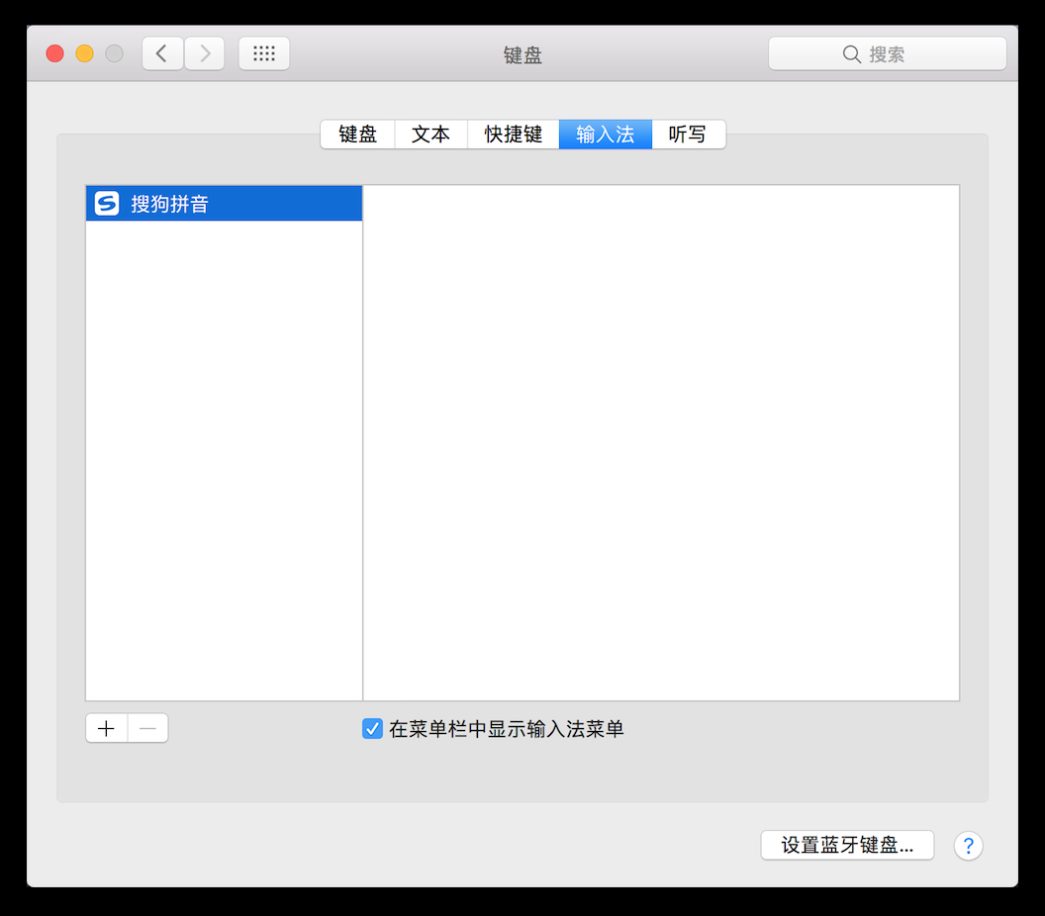The width and height of the screenshot is (1045, 916).
Task: Click the add (+) input source button
Action: point(106,728)
